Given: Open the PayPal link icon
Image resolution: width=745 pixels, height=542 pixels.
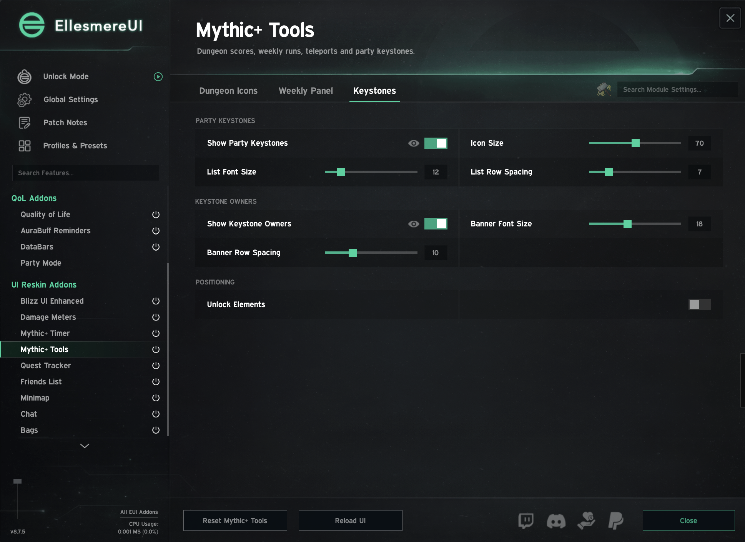Looking at the screenshot, I should coord(616,521).
